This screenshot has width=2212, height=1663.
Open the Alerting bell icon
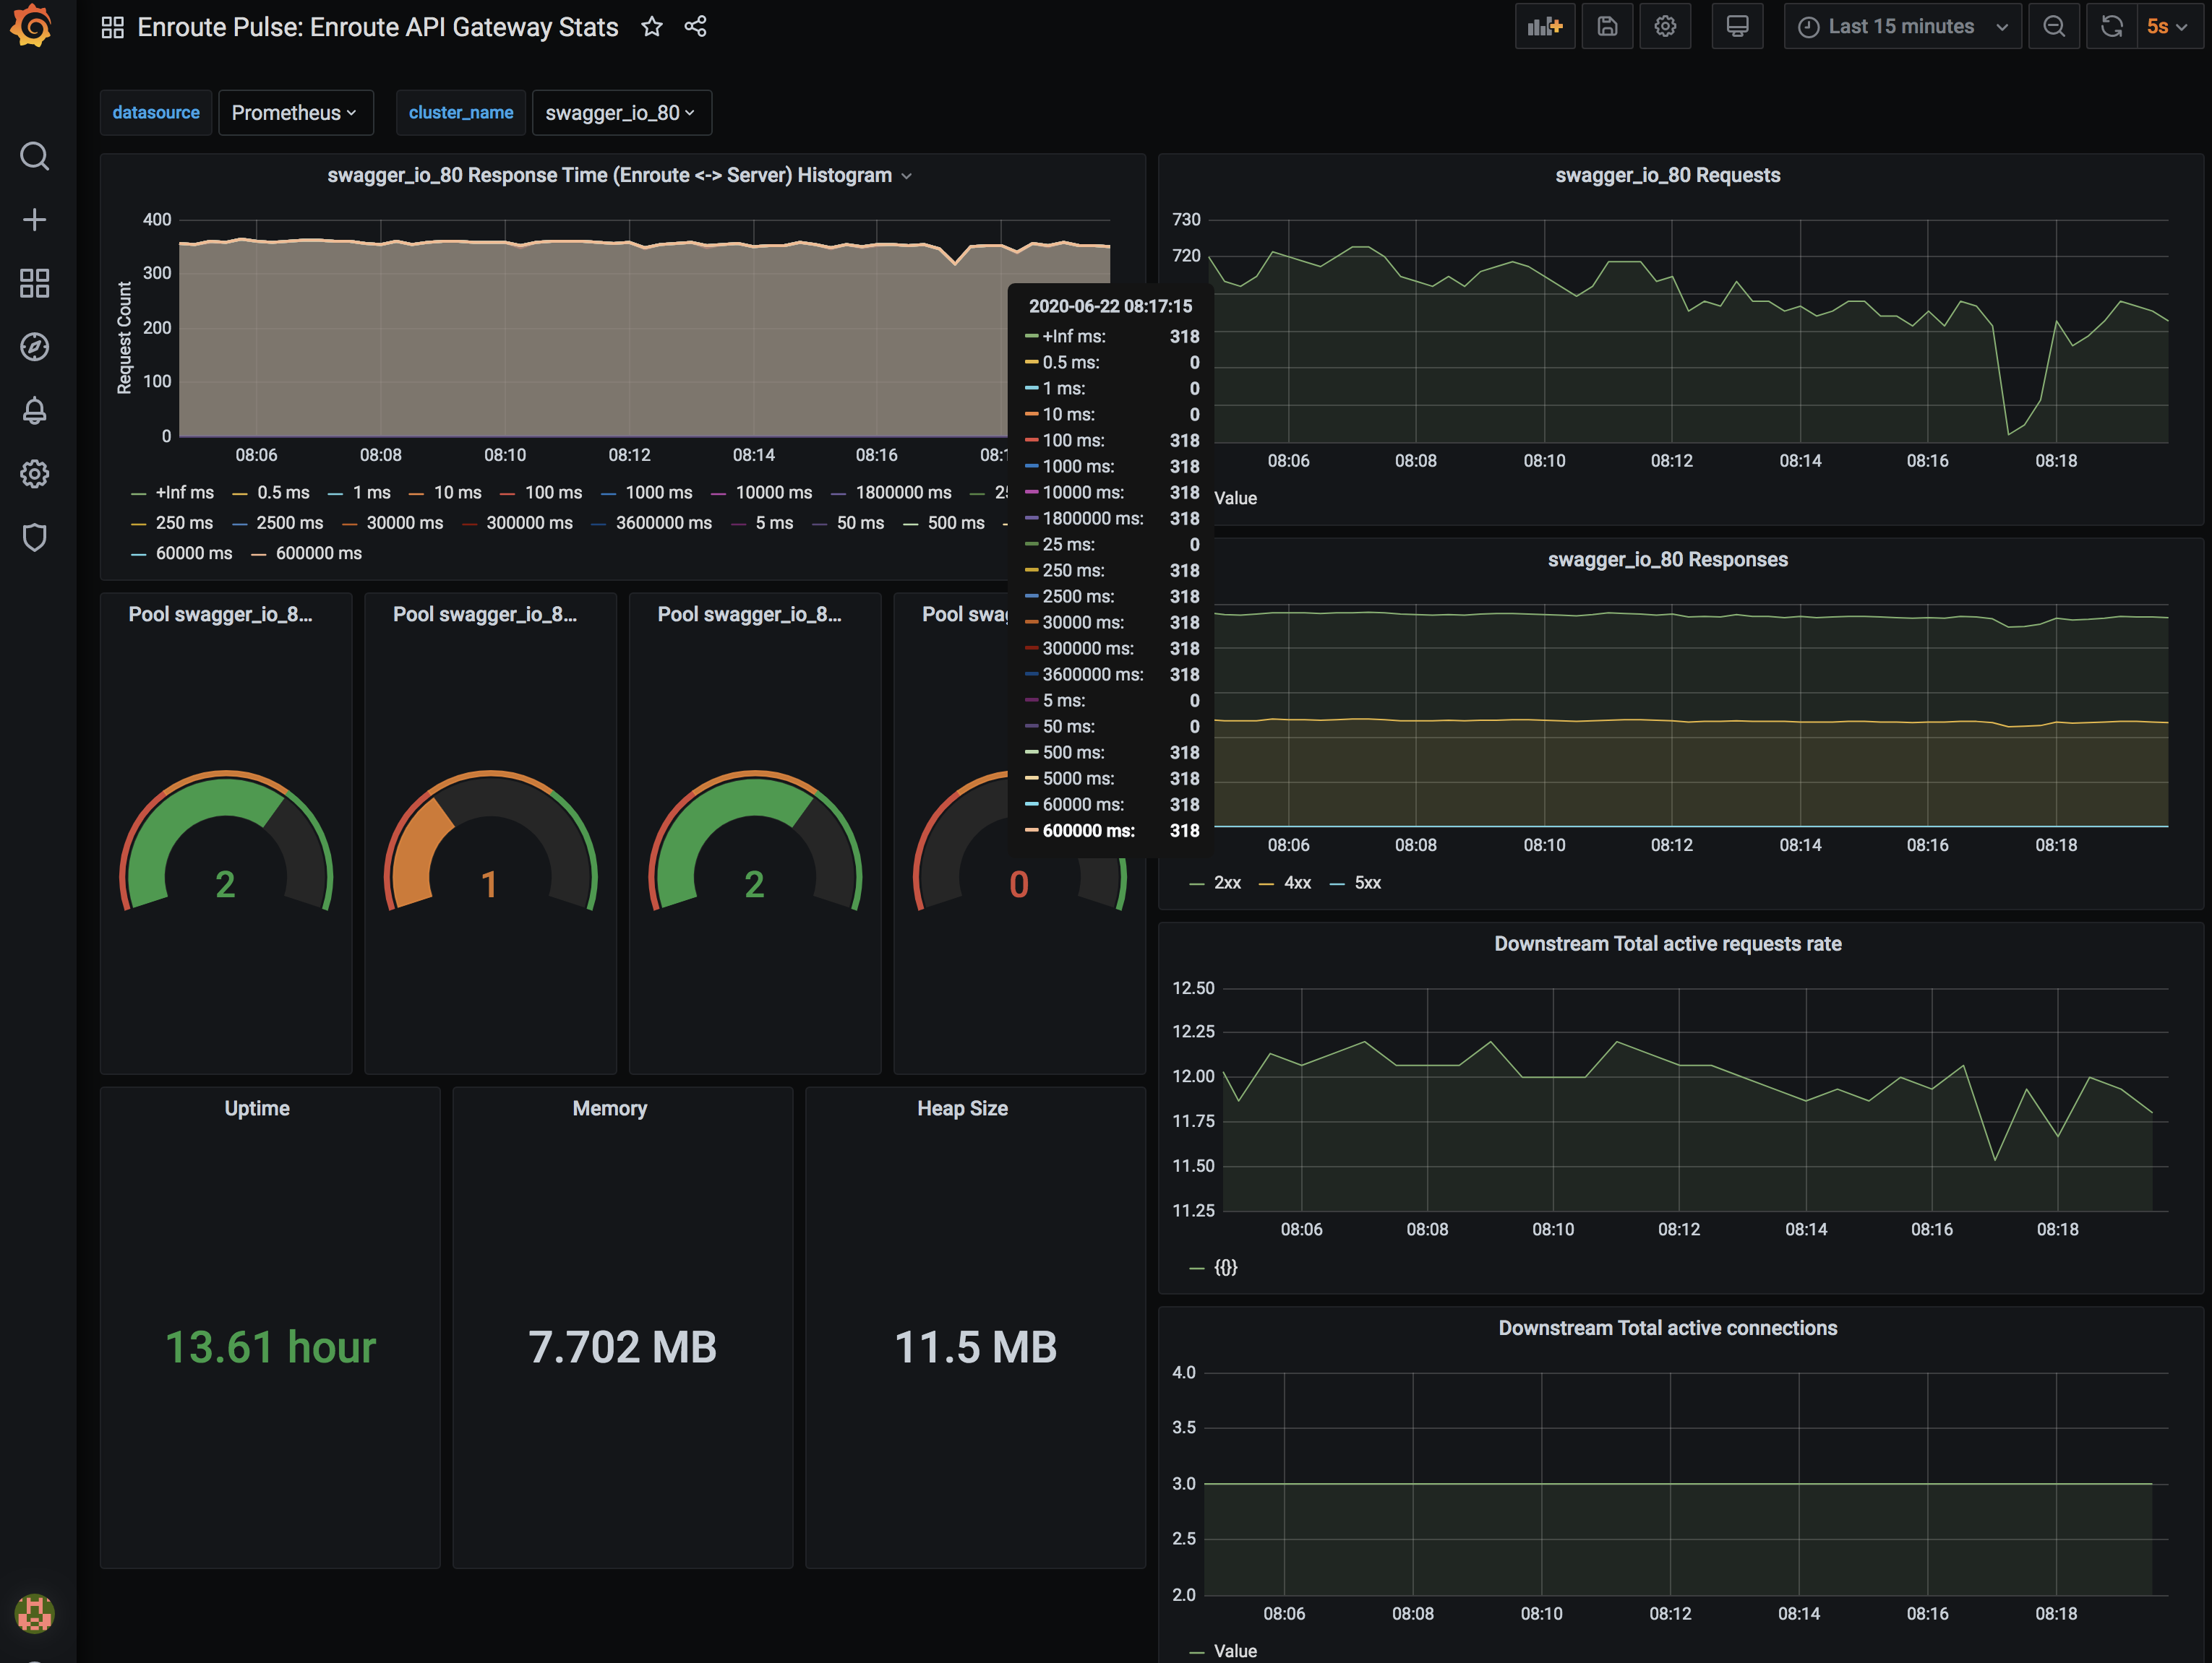coord(34,411)
